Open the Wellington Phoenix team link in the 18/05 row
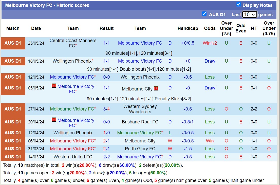Screen dimensions: 280x185 click(72, 61)
